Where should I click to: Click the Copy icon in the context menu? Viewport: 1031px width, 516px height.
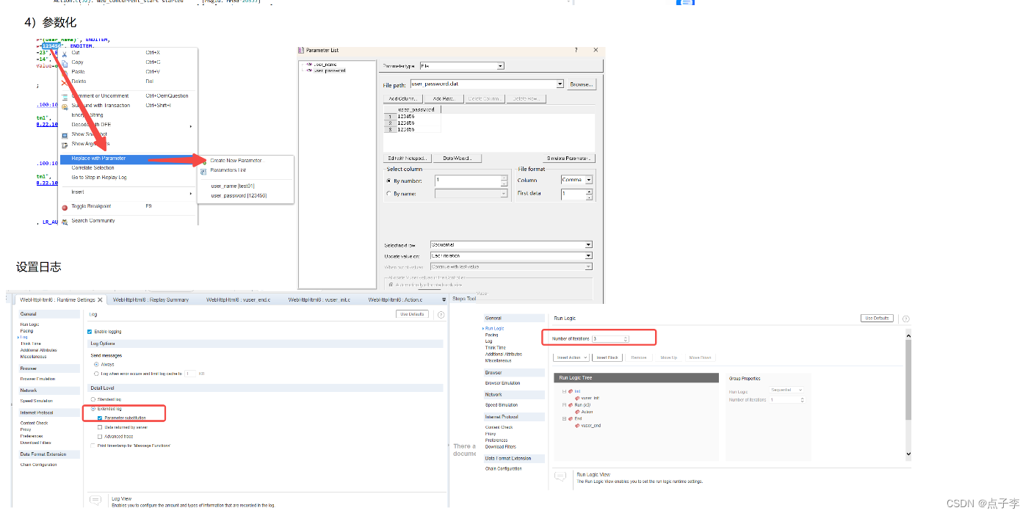pos(64,62)
